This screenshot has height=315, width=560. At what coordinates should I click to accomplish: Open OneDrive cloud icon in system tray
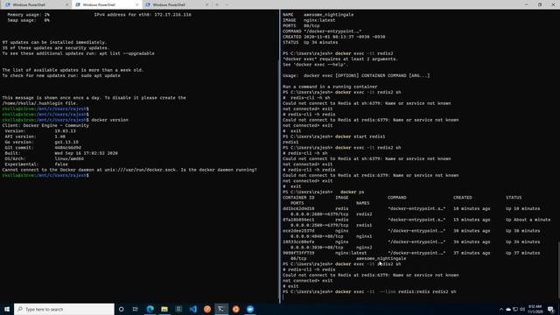(508, 309)
